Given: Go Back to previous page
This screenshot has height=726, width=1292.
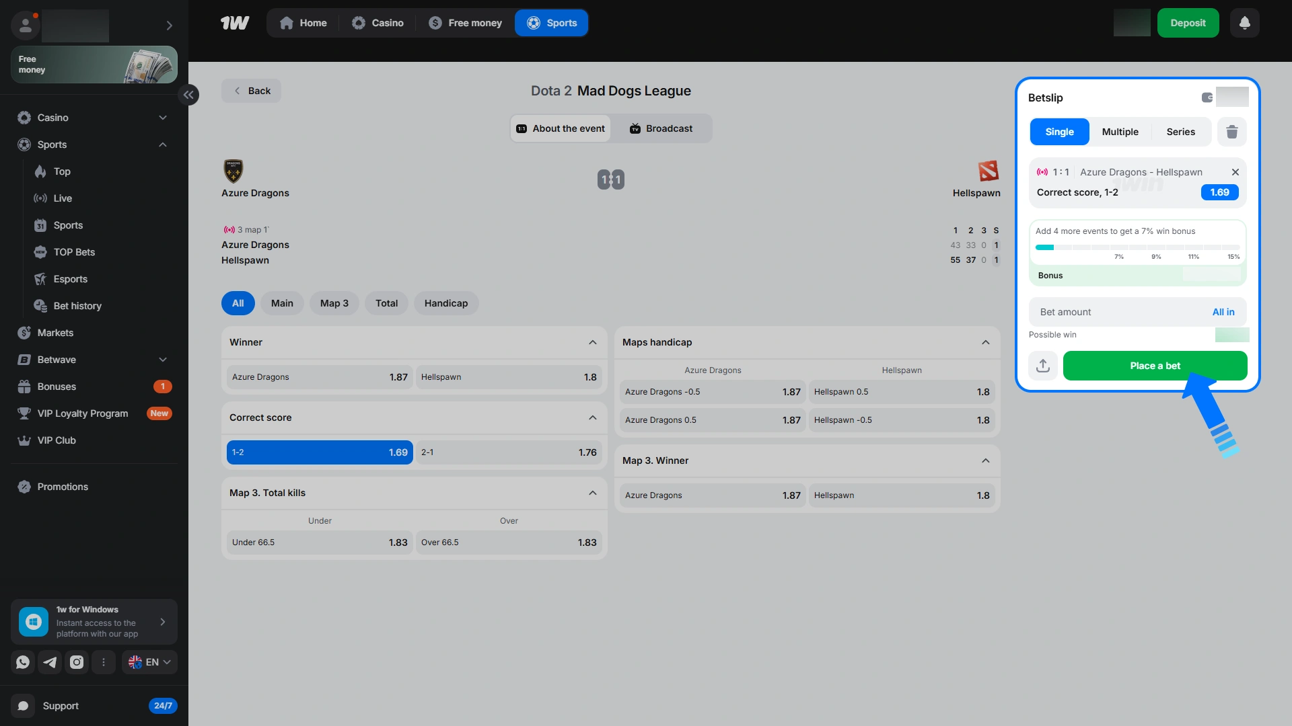Looking at the screenshot, I should pos(252,91).
